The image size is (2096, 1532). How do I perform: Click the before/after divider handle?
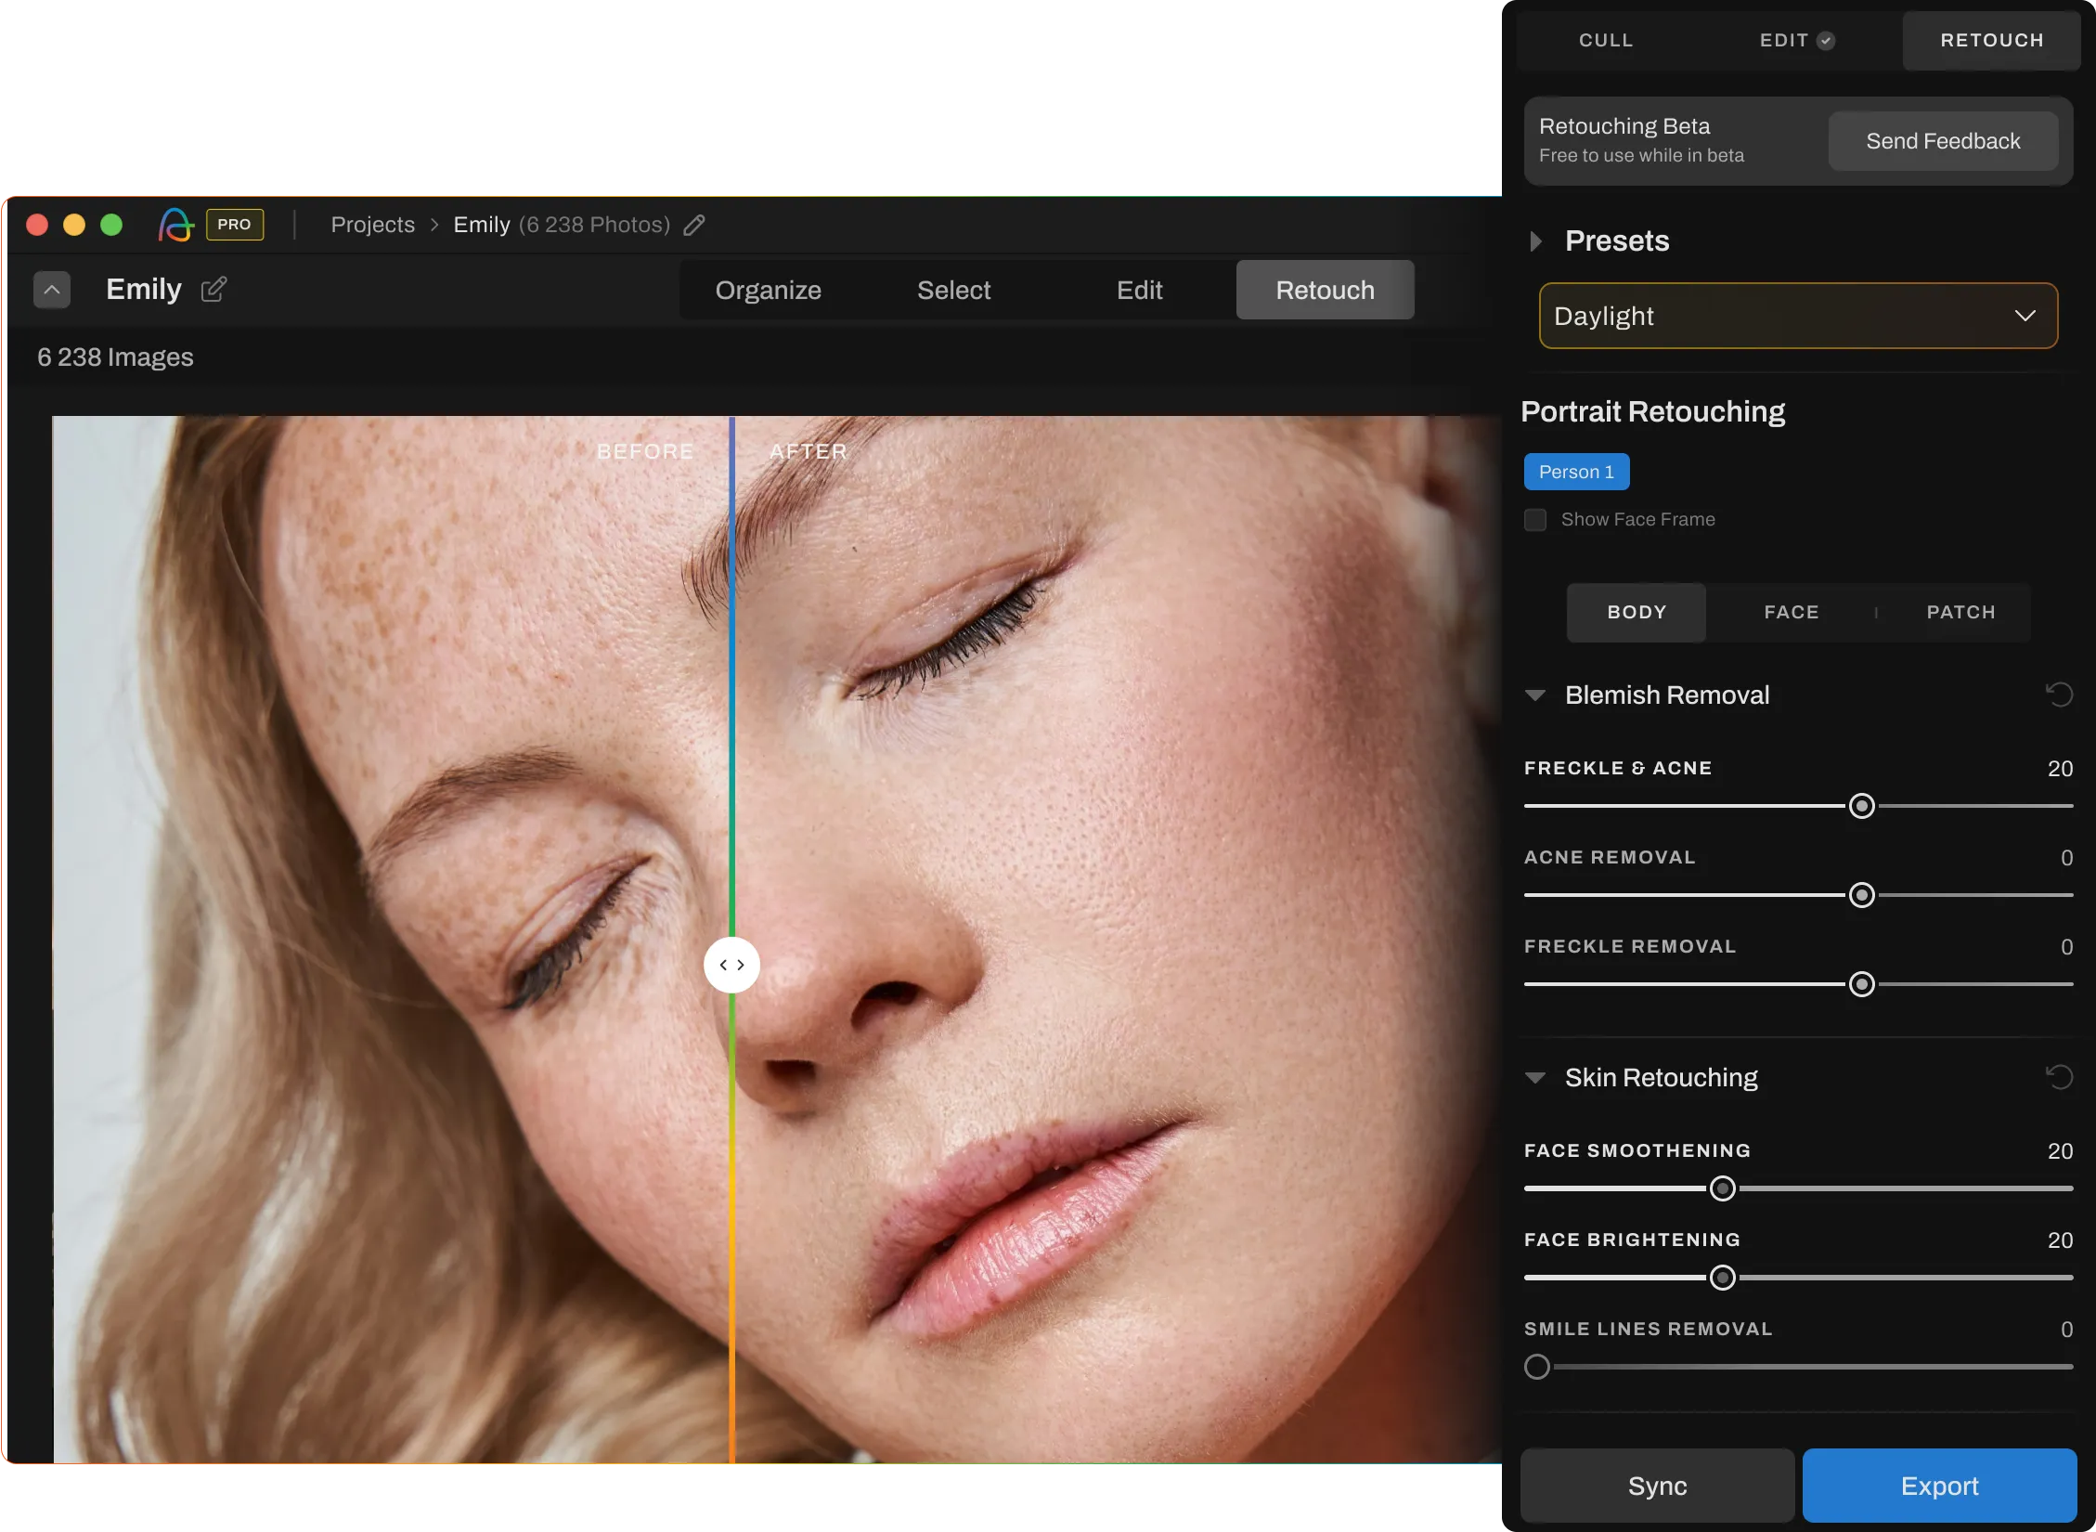[x=731, y=965]
